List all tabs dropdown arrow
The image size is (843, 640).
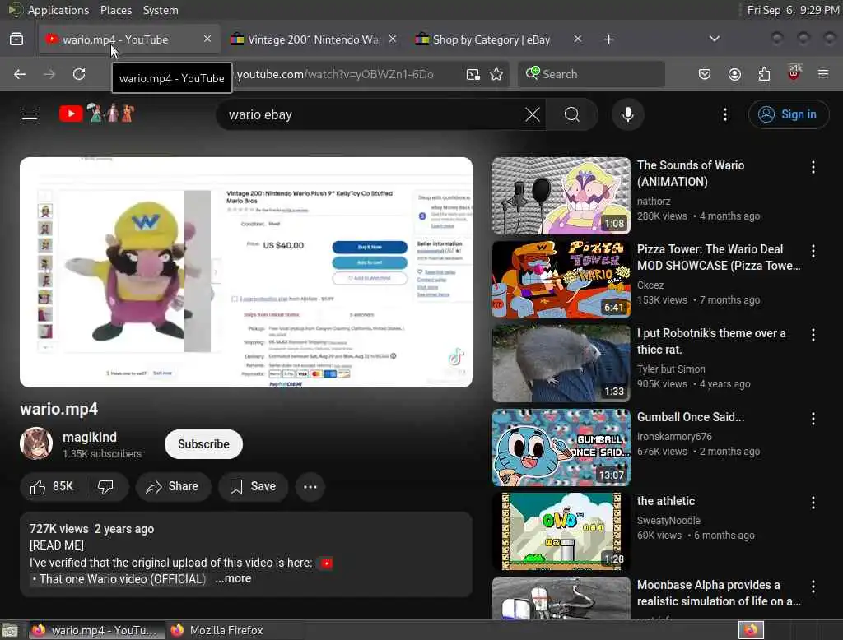(x=715, y=39)
